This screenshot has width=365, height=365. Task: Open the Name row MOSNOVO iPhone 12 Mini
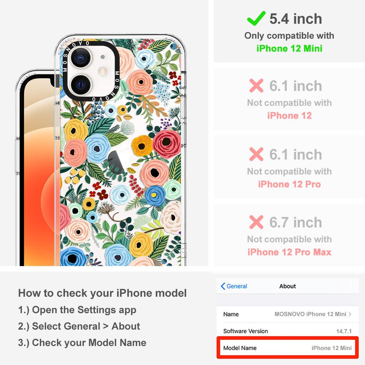point(288,314)
